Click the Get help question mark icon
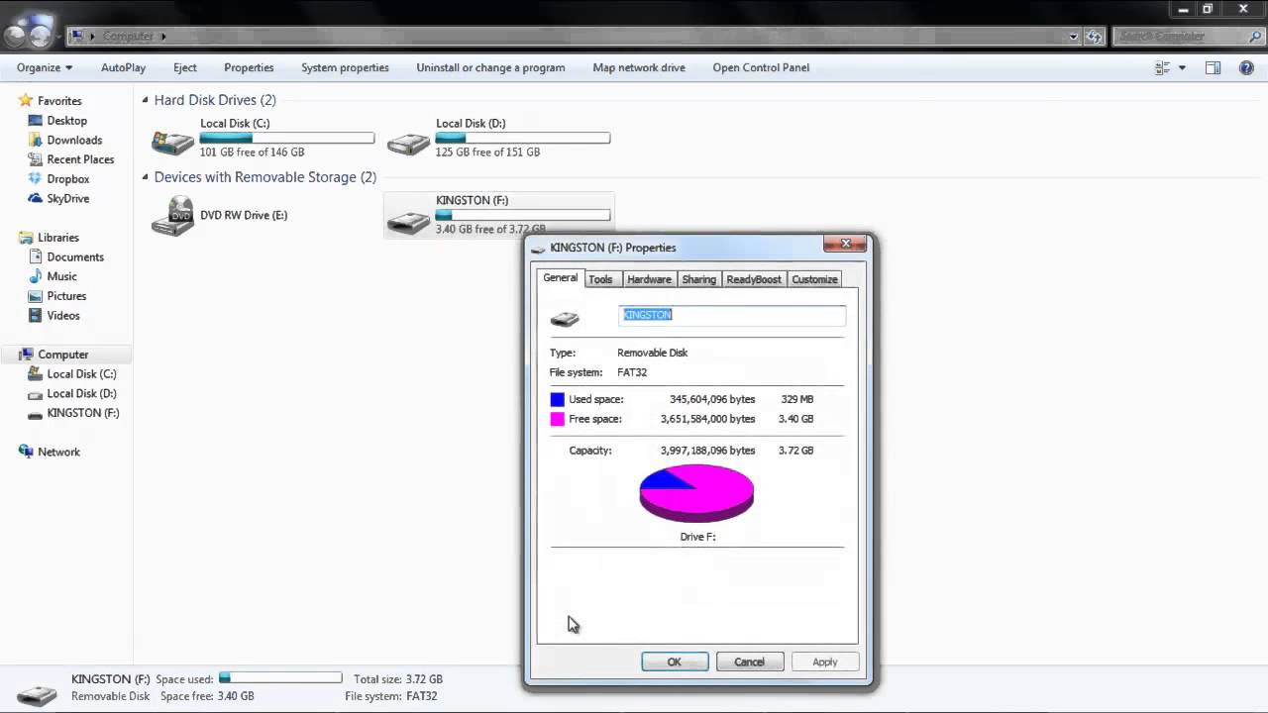 1245,67
